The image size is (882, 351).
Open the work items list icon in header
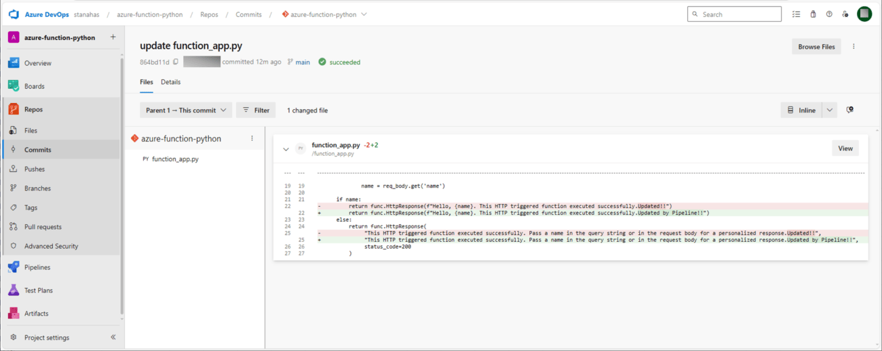[x=797, y=14]
